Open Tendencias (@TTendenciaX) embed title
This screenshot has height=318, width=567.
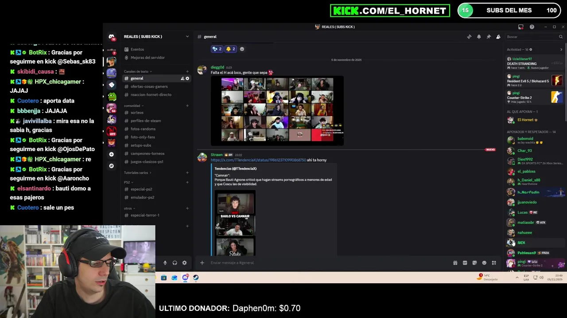point(235,169)
